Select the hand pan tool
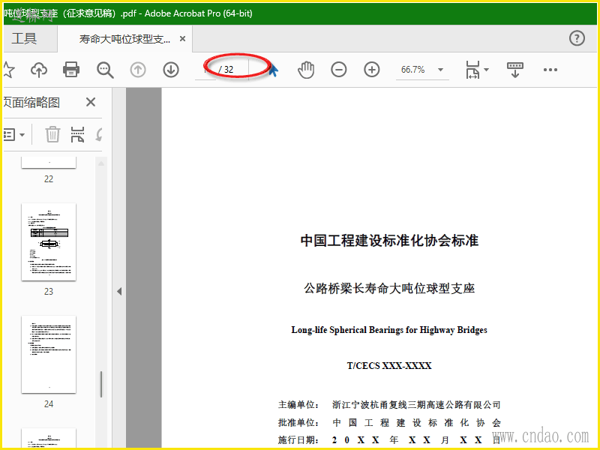600x450 pixels. click(x=306, y=70)
